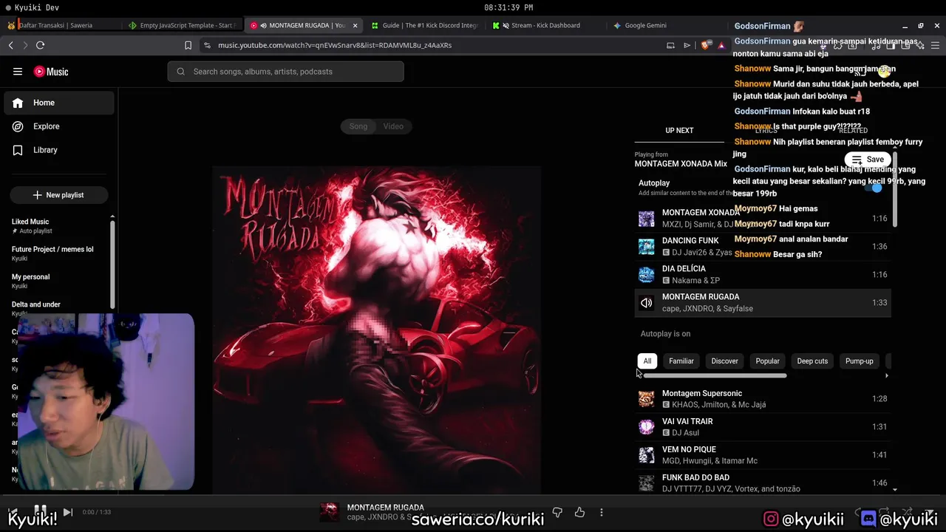Play Montagem Supersonic from autoplay list
Image resolution: width=946 pixels, height=532 pixels.
point(763,399)
